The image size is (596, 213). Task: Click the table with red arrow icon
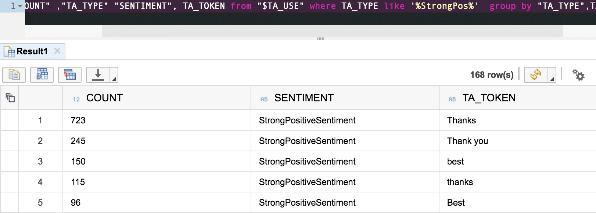(70, 75)
